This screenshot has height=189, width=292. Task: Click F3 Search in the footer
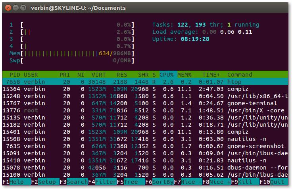pyautogui.click(x=74, y=182)
